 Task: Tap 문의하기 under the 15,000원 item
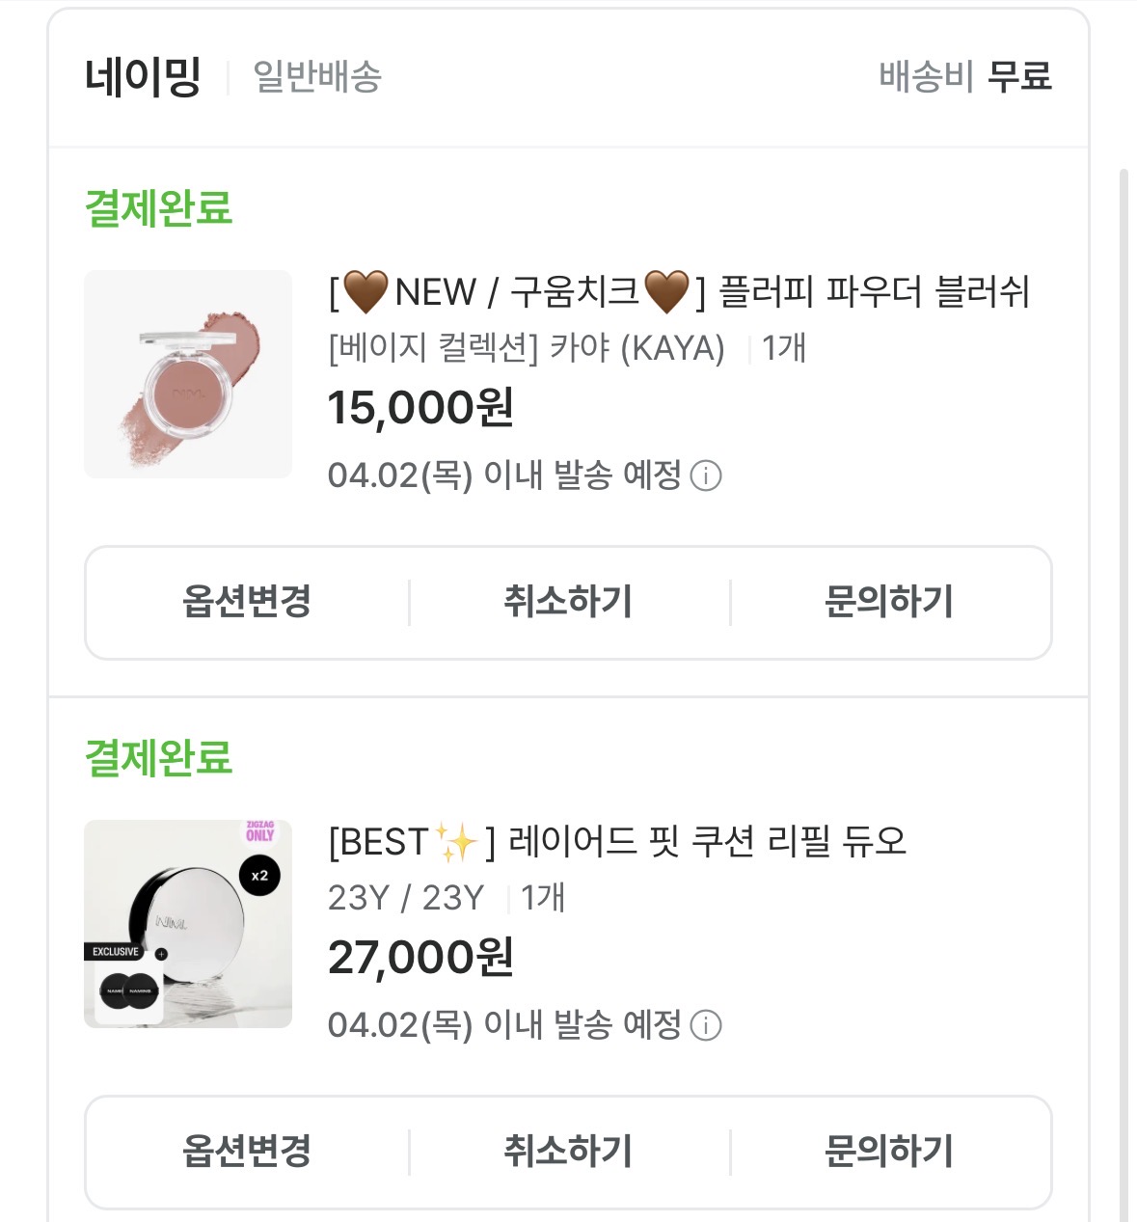pyautogui.click(x=889, y=603)
